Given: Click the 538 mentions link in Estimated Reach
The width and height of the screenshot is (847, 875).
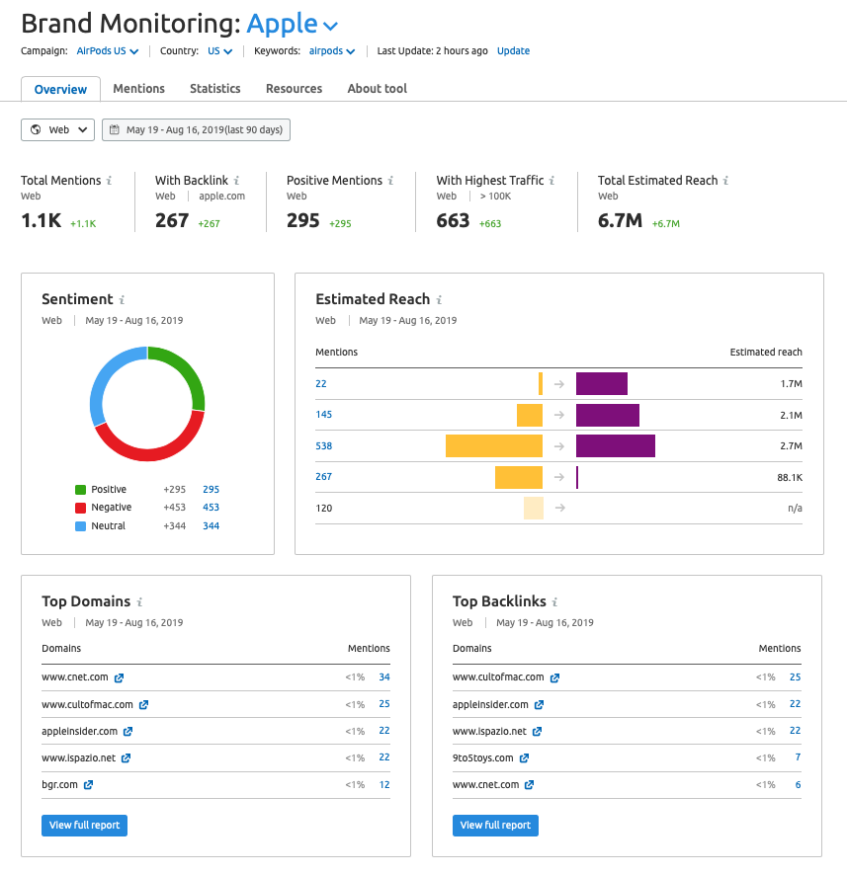Looking at the screenshot, I should 324,445.
